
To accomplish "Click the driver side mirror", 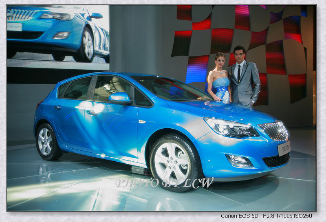I will [x=119, y=98].
